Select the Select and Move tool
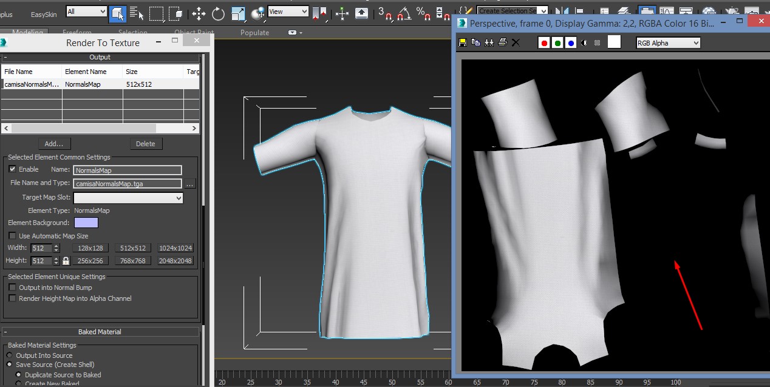This screenshot has height=387, width=770. [199, 13]
